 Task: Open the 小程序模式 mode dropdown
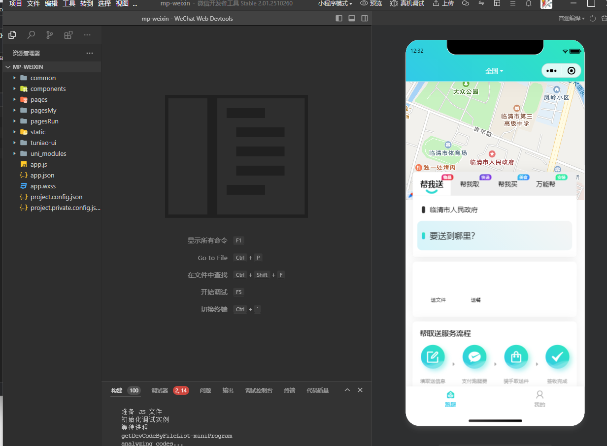[x=335, y=3]
